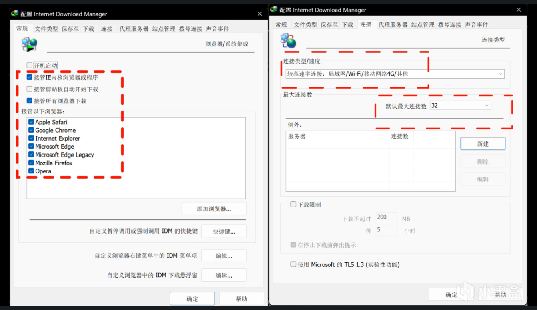The image size is (537, 310).
Task: Select 拨号连接 tab in the connection-type dialog
Action: 450,25
